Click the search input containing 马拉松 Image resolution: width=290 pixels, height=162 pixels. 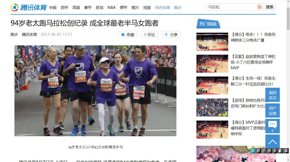click(x=231, y=7)
